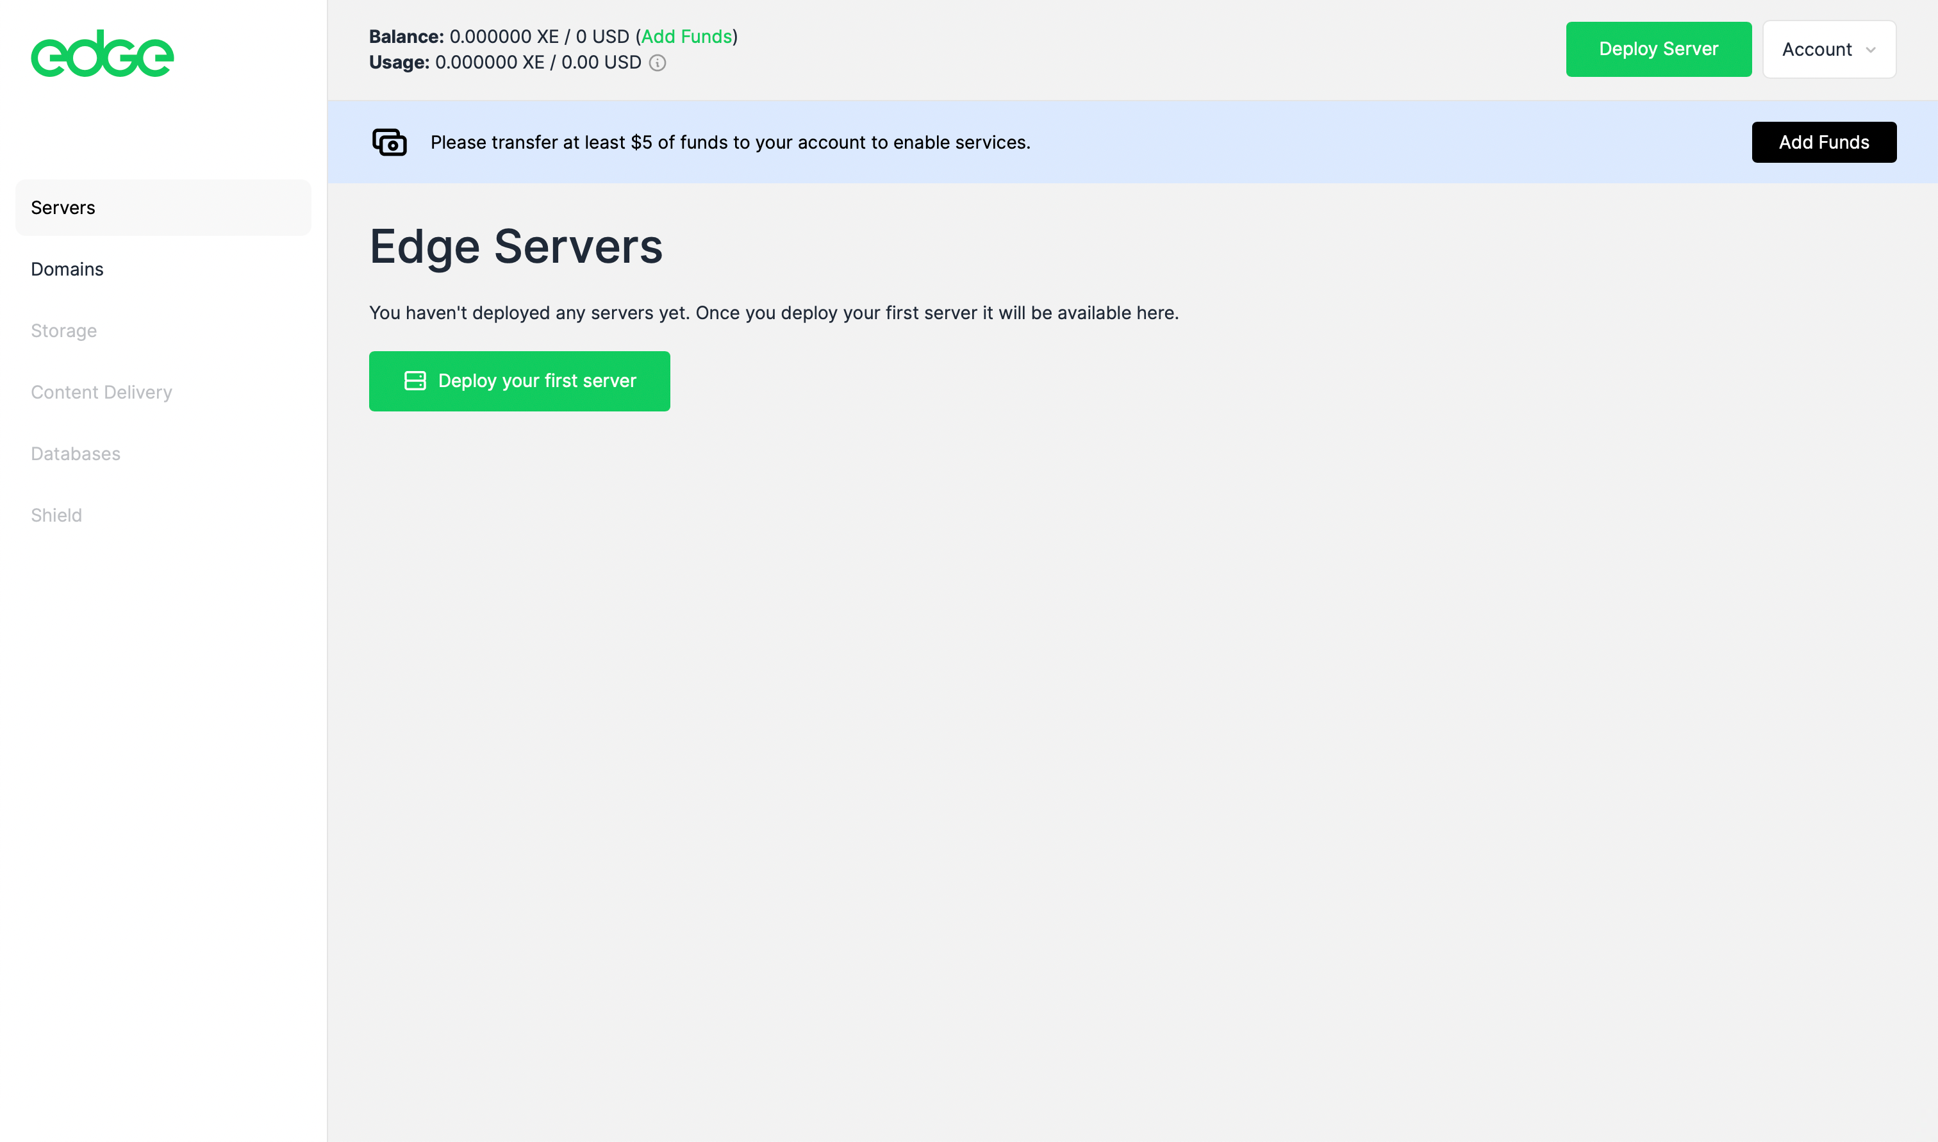This screenshot has height=1142, width=1938.
Task: Click the black Add Funds button
Action: [x=1823, y=142]
